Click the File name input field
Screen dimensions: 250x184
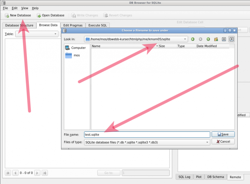tap(147, 134)
